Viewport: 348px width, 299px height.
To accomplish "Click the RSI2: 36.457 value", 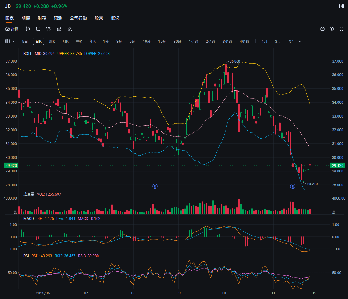I will click(x=65, y=256).
